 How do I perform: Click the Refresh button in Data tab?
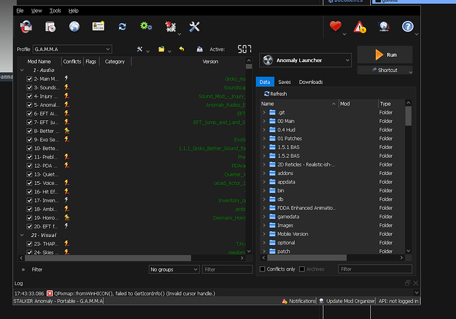pos(276,94)
